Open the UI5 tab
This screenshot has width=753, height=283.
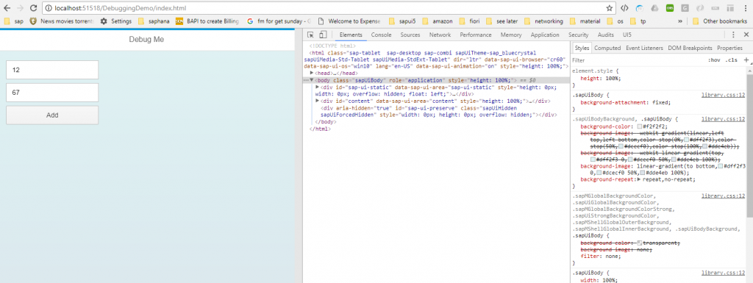click(627, 35)
